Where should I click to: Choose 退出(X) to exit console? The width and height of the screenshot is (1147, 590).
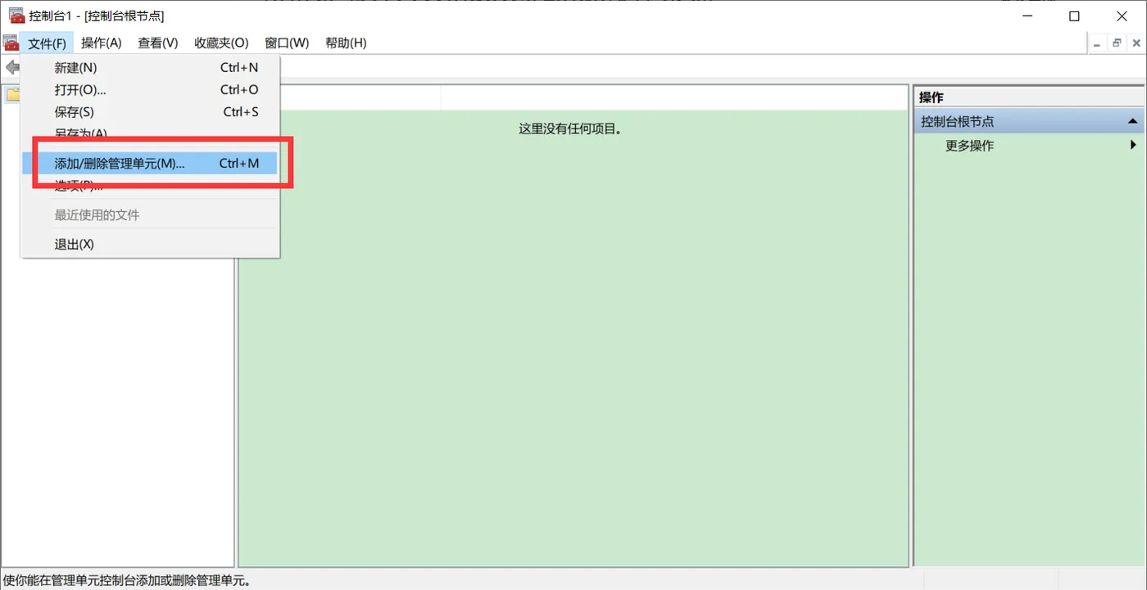click(x=150, y=245)
